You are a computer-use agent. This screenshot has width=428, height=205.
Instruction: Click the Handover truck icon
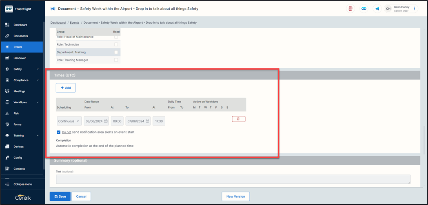[x=7, y=58]
